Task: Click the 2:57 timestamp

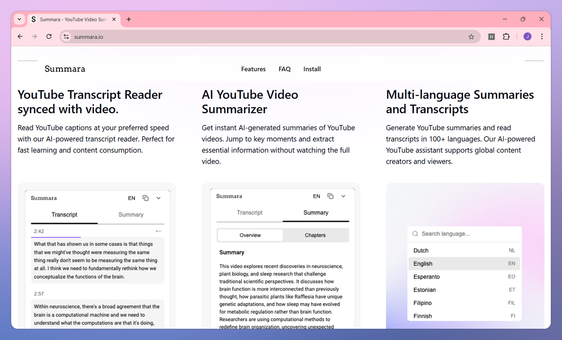Action: 39,294
